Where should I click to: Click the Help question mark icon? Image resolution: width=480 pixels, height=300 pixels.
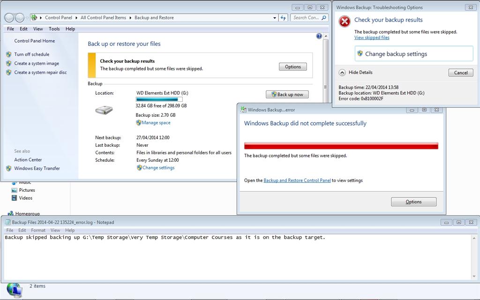pos(319,36)
